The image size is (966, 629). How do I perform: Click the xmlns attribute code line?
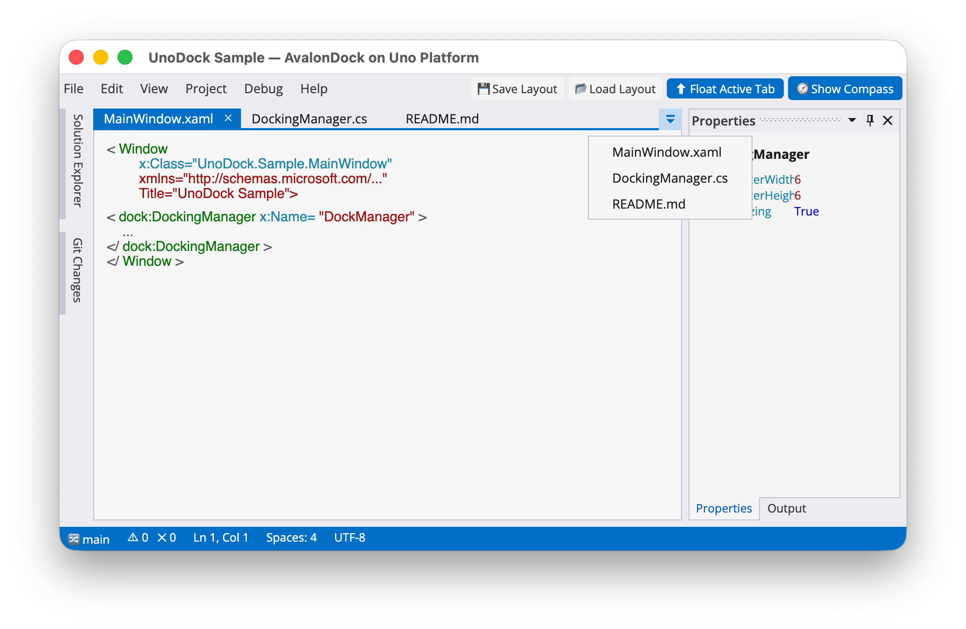coord(263,178)
